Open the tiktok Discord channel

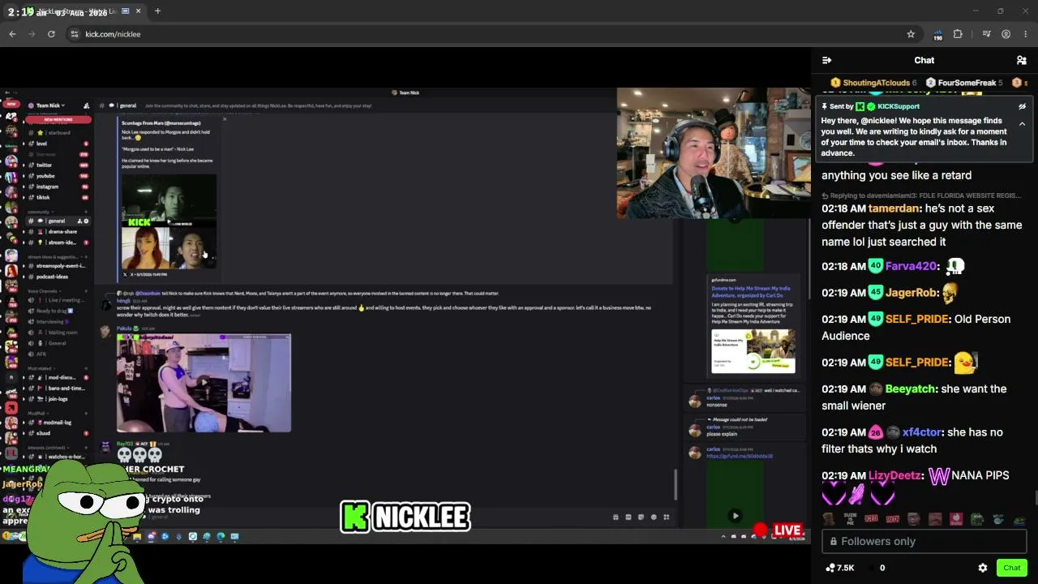(58, 197)
